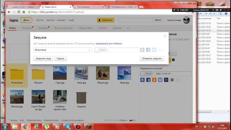
Task: Go back in the browser
Action: (9, 12)
